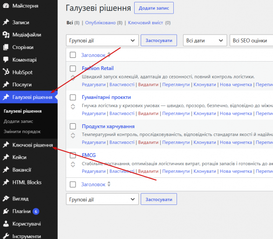Toggle select-all checkbox in bottom header

pos(73,184)
